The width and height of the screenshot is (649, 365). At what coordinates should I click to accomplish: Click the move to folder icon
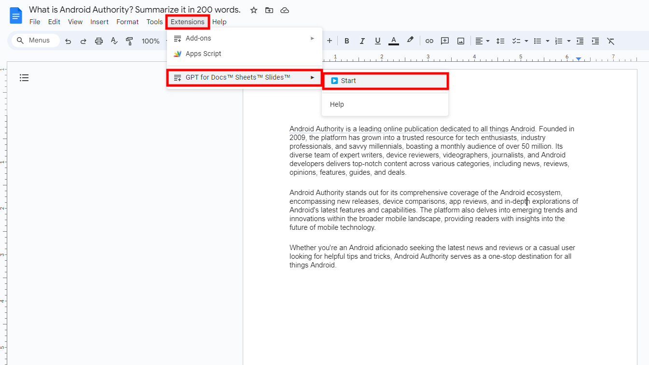click(269, 10)
